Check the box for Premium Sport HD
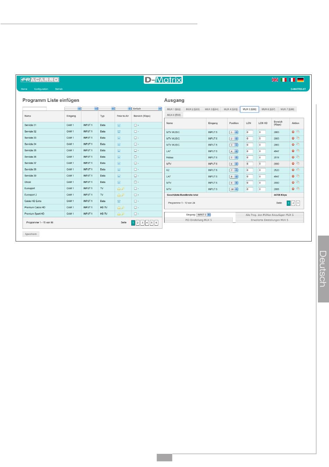 [x=135, y=214]
